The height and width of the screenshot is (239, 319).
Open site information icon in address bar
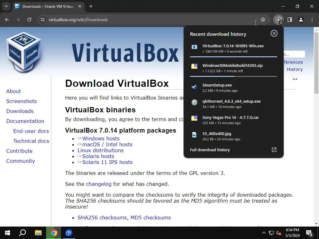coord(42,20)
